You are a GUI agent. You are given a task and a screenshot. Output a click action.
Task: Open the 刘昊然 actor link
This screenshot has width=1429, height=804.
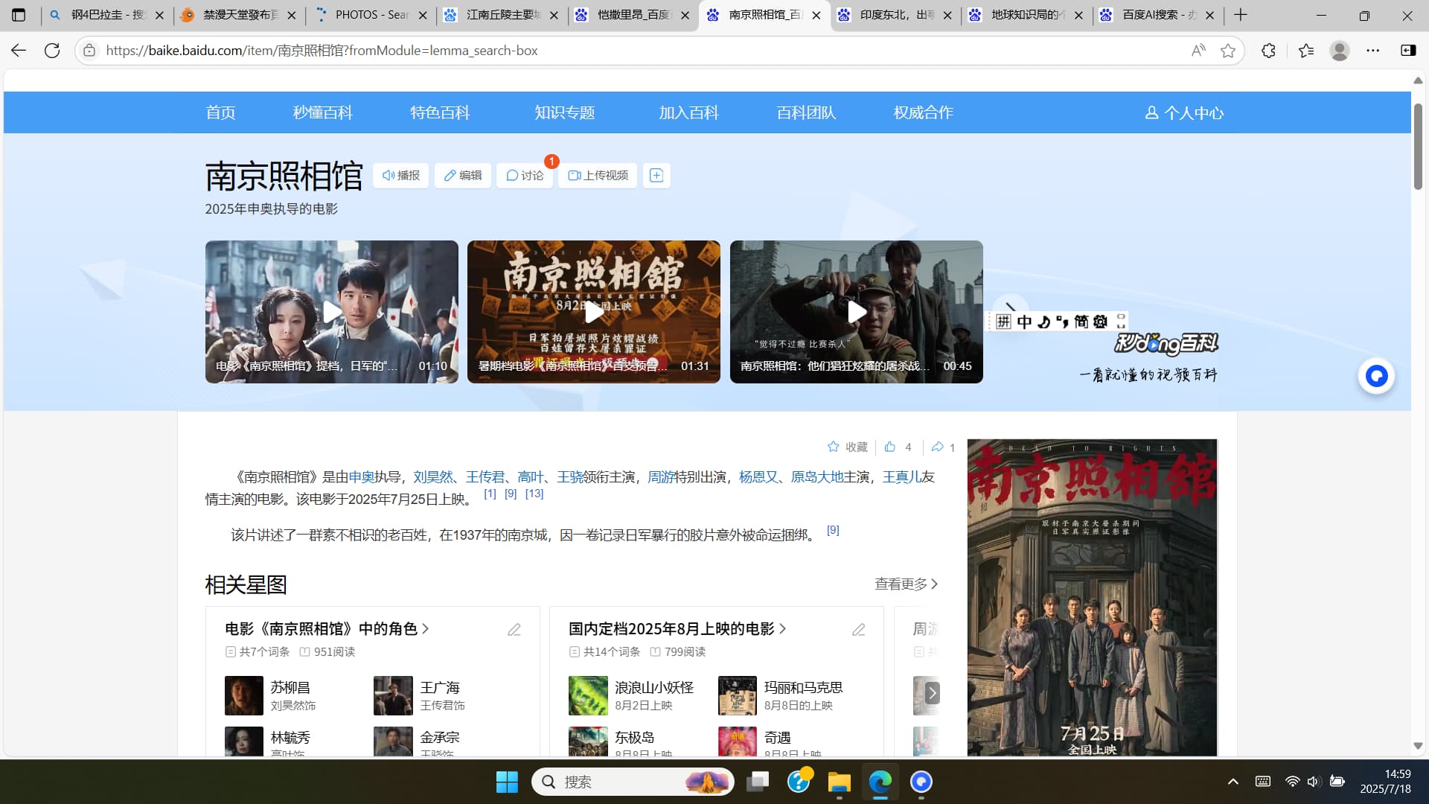[433, 477]
